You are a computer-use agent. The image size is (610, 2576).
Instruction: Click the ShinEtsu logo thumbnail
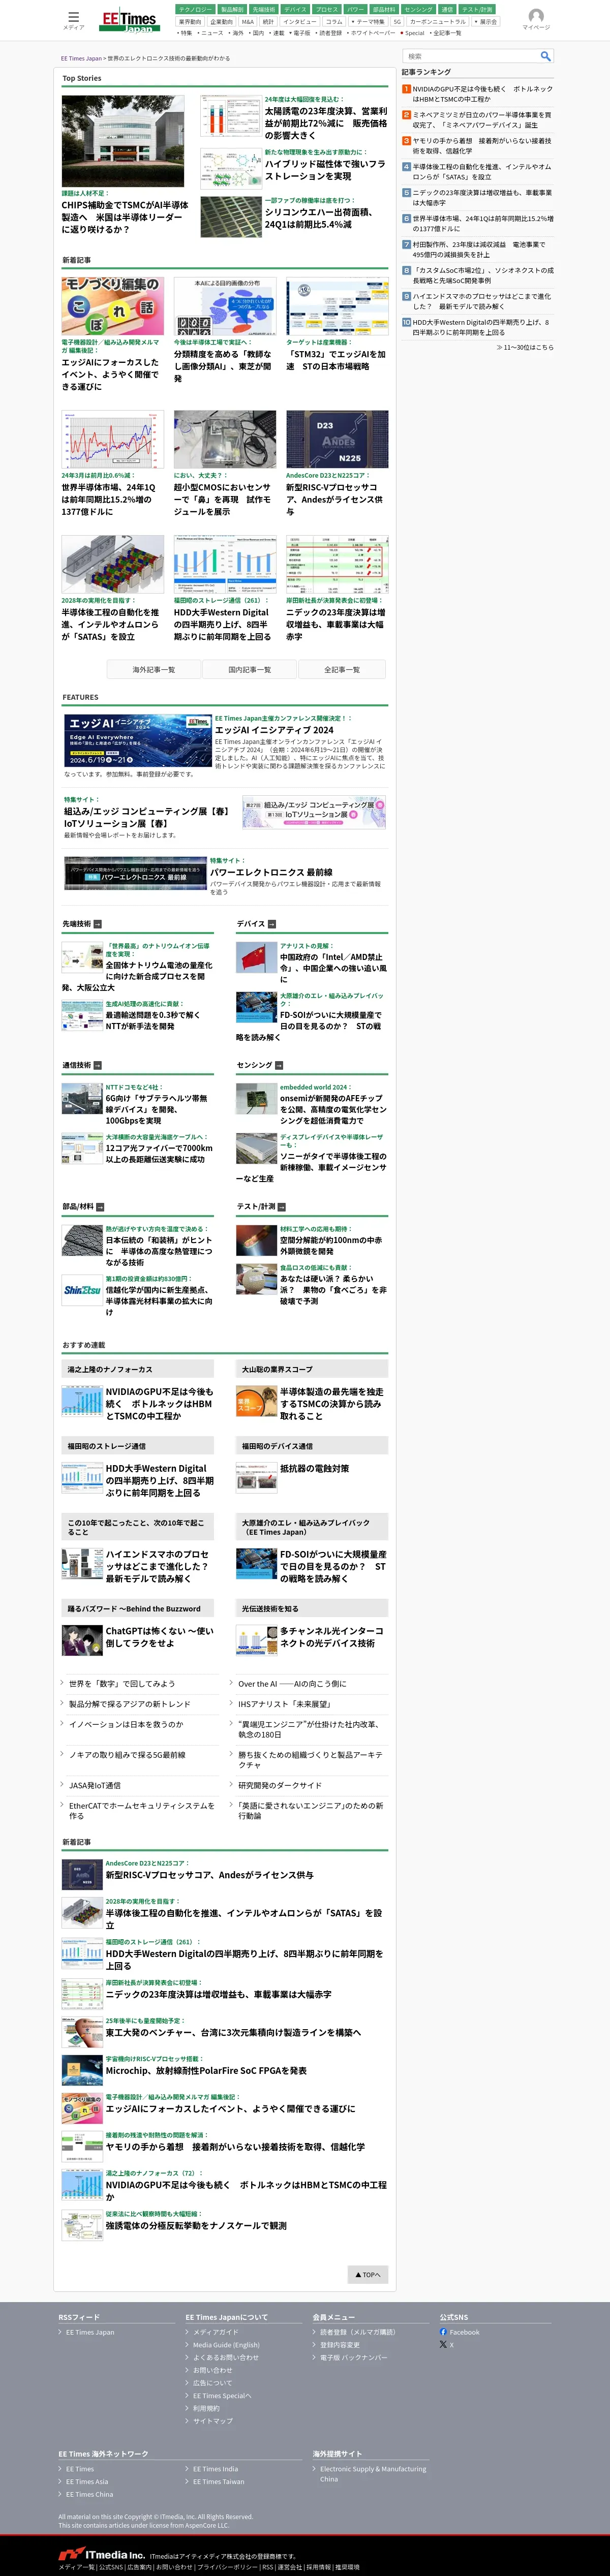[82, 1290]
